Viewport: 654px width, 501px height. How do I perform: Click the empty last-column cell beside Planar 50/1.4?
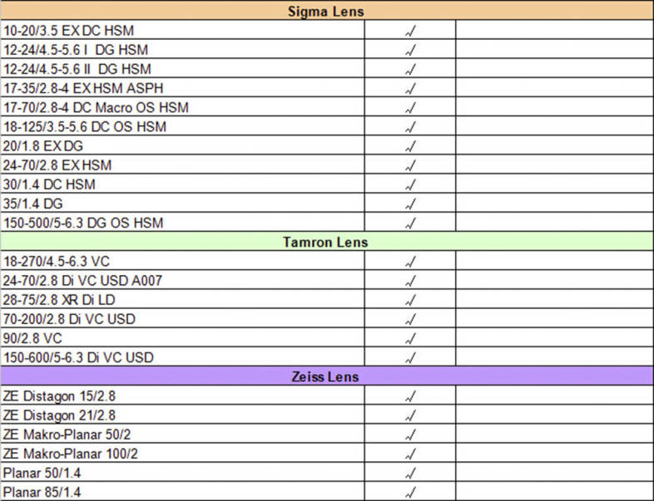point(554,473)
